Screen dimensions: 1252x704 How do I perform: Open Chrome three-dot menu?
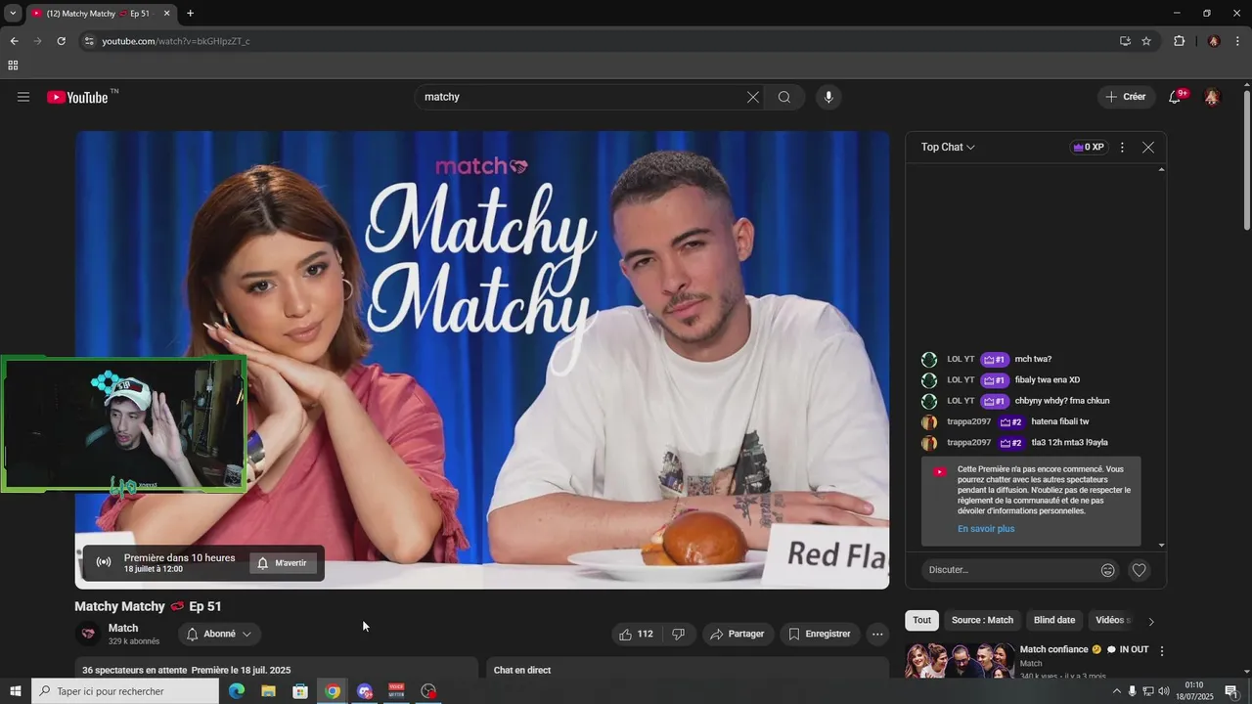(x=1238, y=41)
